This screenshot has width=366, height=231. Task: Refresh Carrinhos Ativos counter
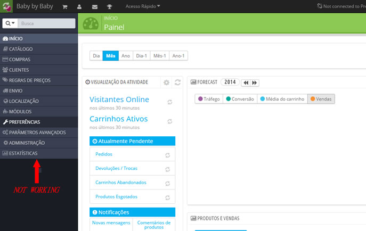pos(170,121)
